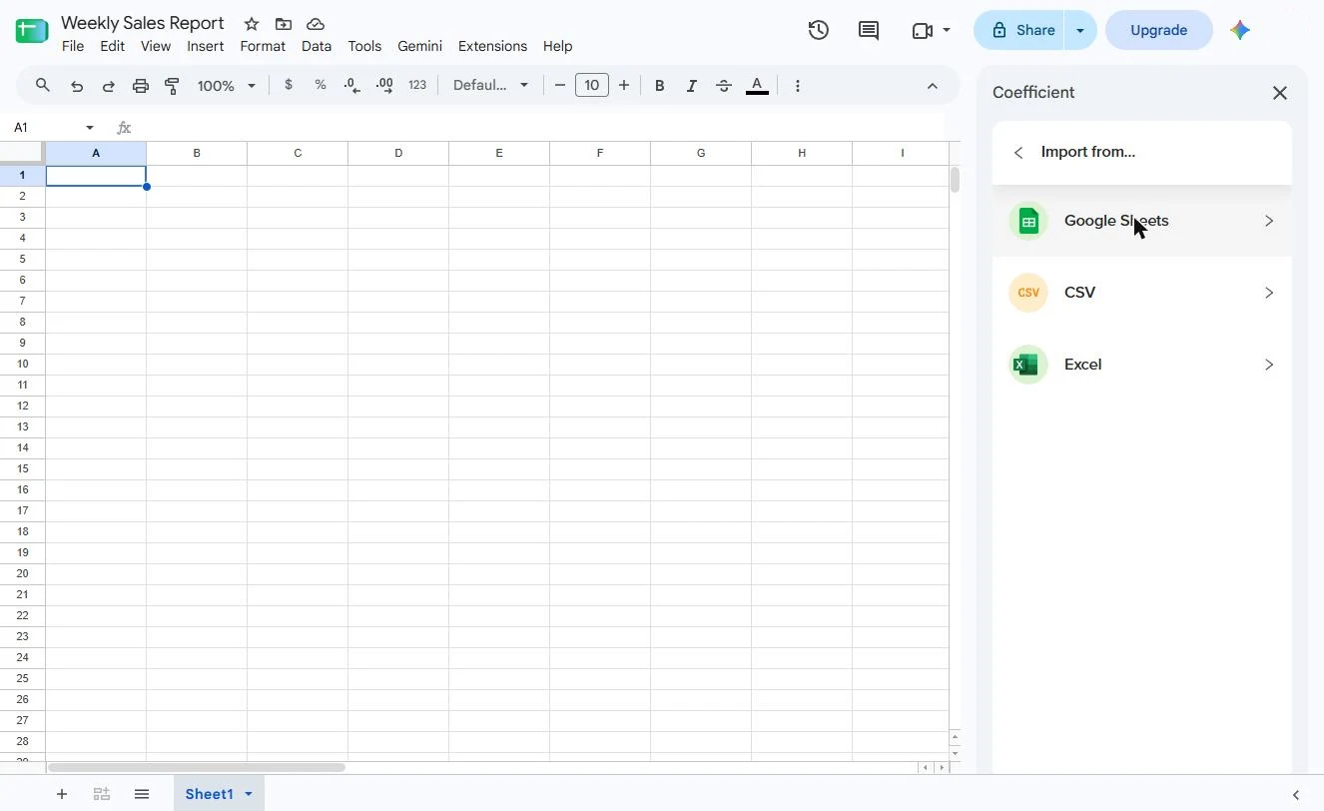
Task: Decrease decimal places
Action: tap(352, 86)
